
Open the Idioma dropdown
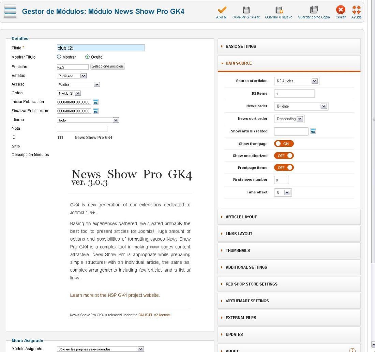(x=88, y=120)
